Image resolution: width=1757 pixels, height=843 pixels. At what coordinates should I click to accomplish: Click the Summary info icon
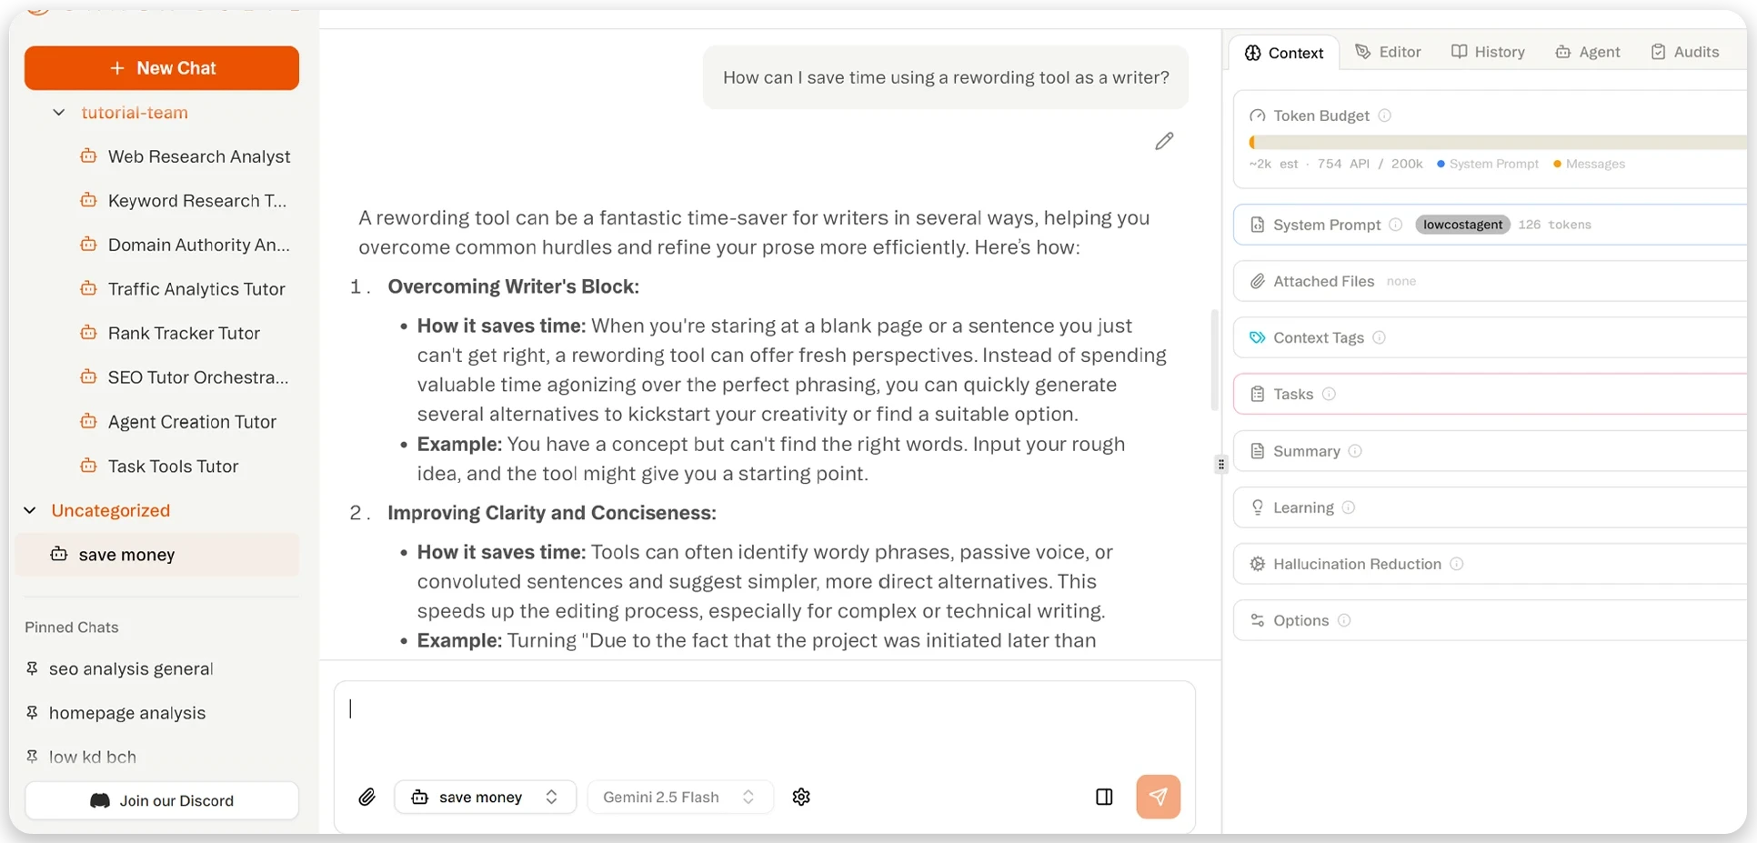click(x=1356, y=451)
